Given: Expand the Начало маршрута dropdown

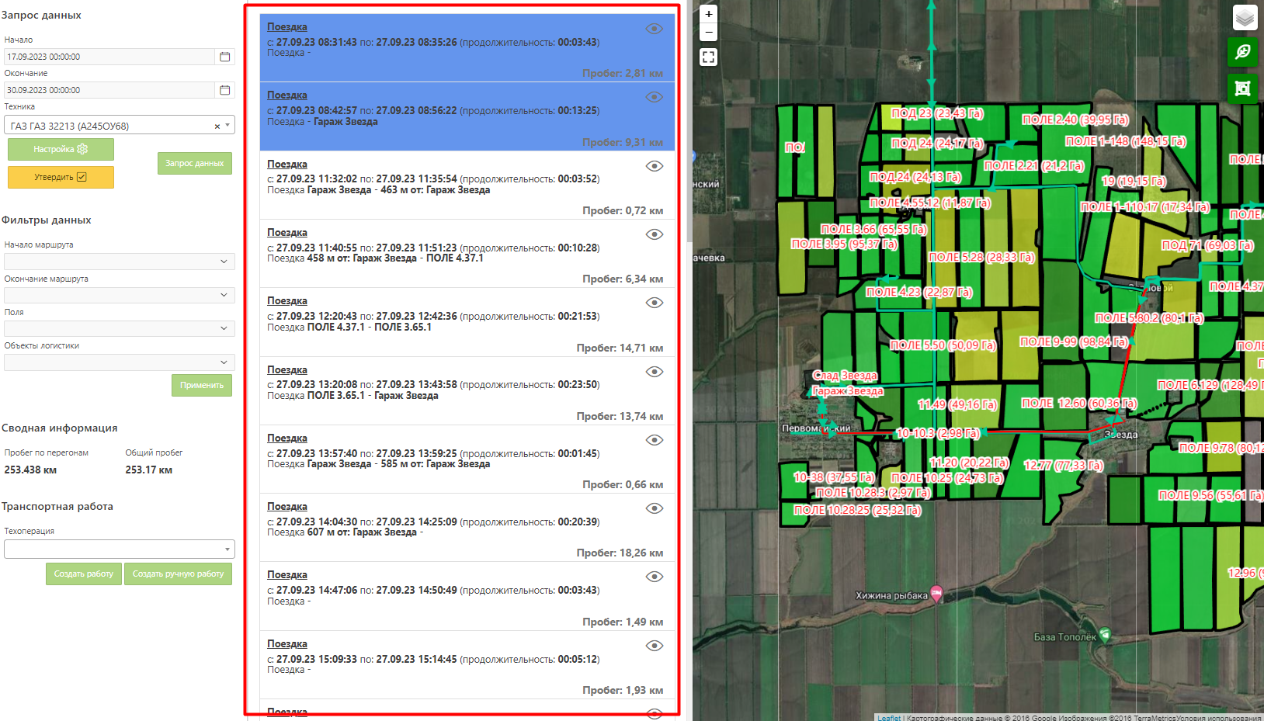Looking at the screenshot, I should (x=119, y=262).
